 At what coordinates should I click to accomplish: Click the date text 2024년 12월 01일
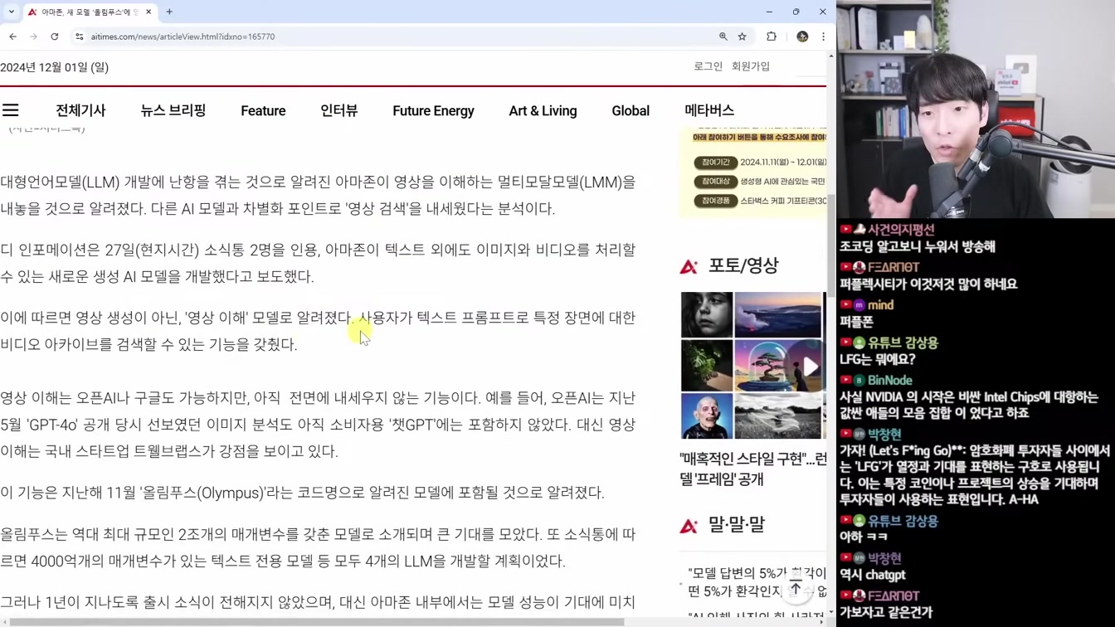[55, 67]
